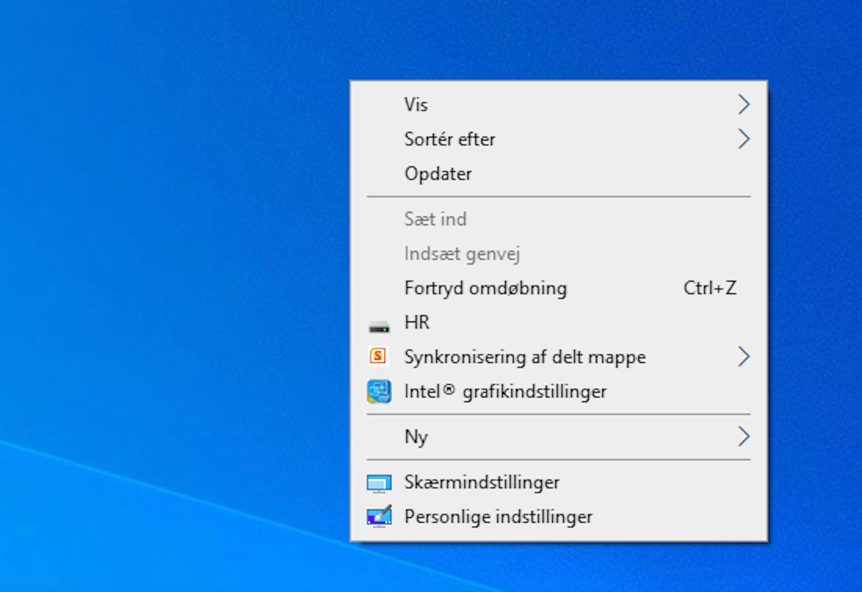Expand the Synkronisering af delt mappe submenu
This screenshot has width=862, height=592.
tap(744, 357)
